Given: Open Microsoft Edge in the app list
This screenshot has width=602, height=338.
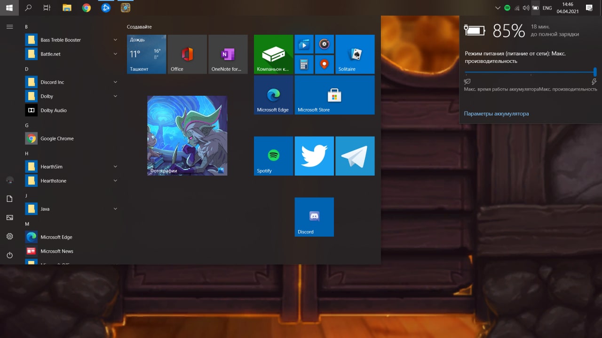Looking at the screenshot, I should click(x=72, y=237).
